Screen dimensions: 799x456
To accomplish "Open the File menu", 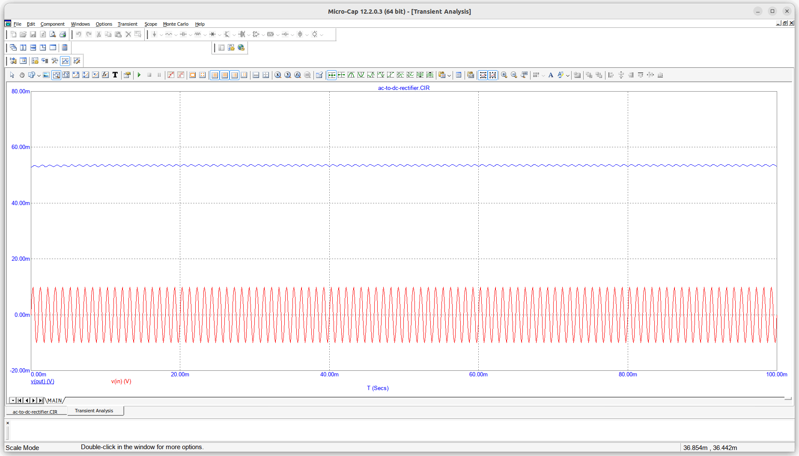I will pyautogui.click(x=17, y=24).
